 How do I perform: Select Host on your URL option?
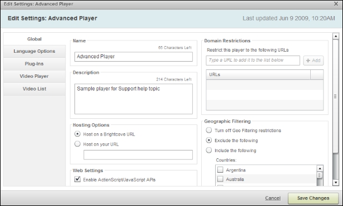point(77,144)
